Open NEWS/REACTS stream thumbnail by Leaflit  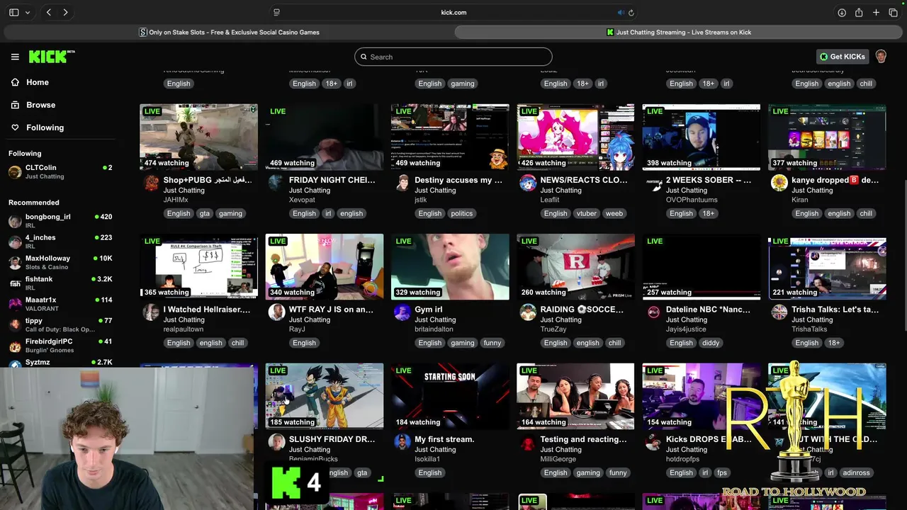575,137
